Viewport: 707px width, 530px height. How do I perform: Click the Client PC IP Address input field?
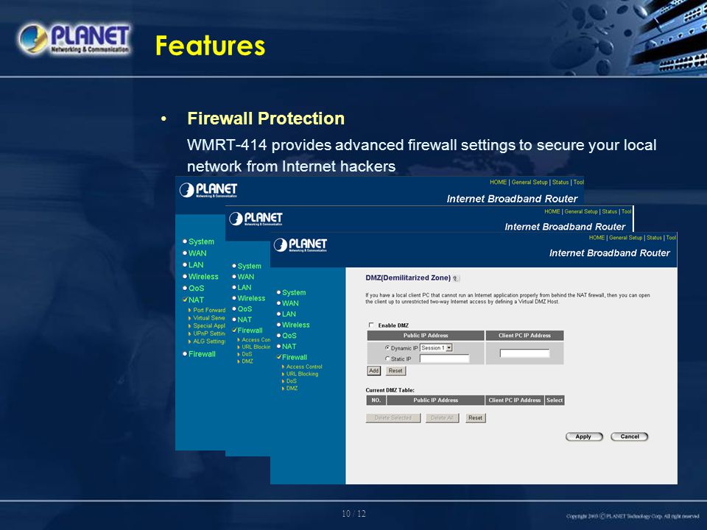pyautogui.click(x=524, y=353)
